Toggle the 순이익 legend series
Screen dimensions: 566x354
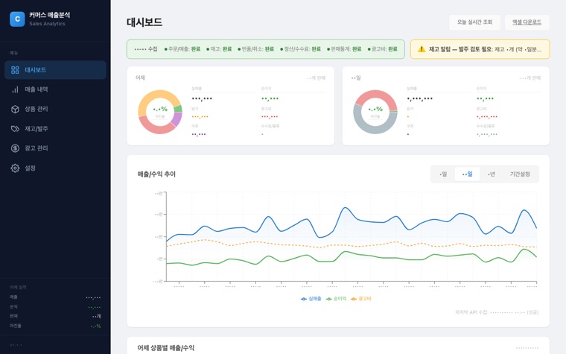click(336, 299)
